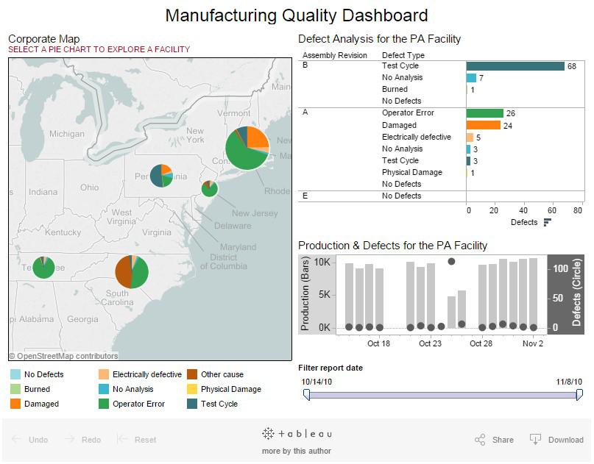
Task: Click the Test Cycle bar showing 68
Action: (515, 66)
